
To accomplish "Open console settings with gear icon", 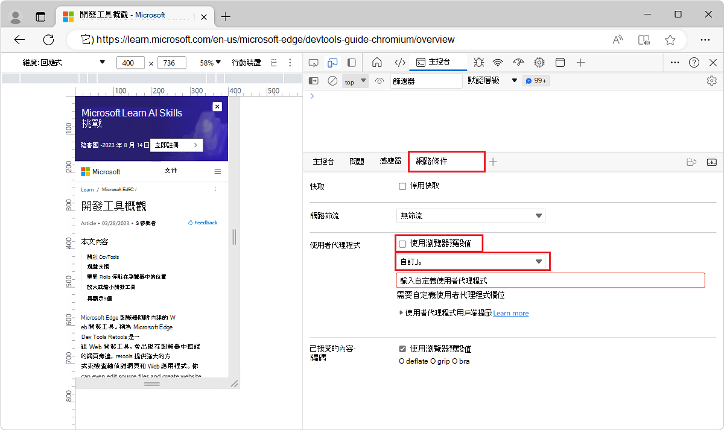I will click(x=712, y=80).
